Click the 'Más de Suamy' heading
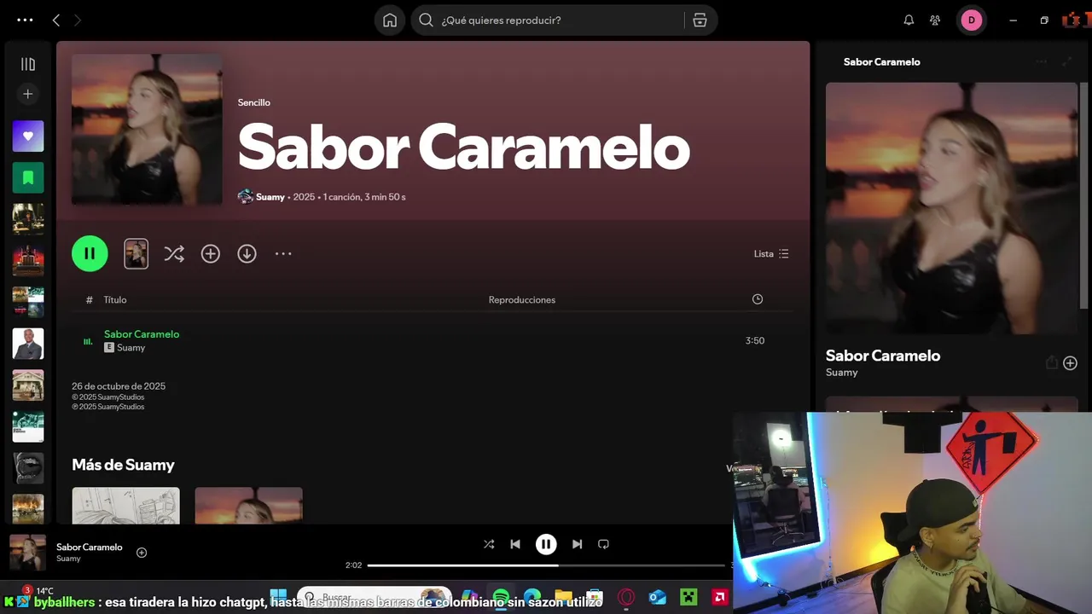Screen dimensions: 1092x614 click(123, 465)
